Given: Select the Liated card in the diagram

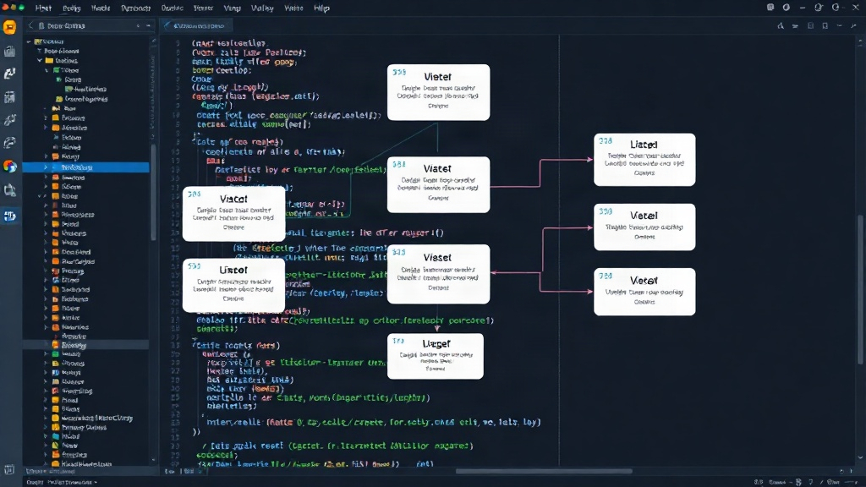Looking at the screenshot, I should (644, 160).
